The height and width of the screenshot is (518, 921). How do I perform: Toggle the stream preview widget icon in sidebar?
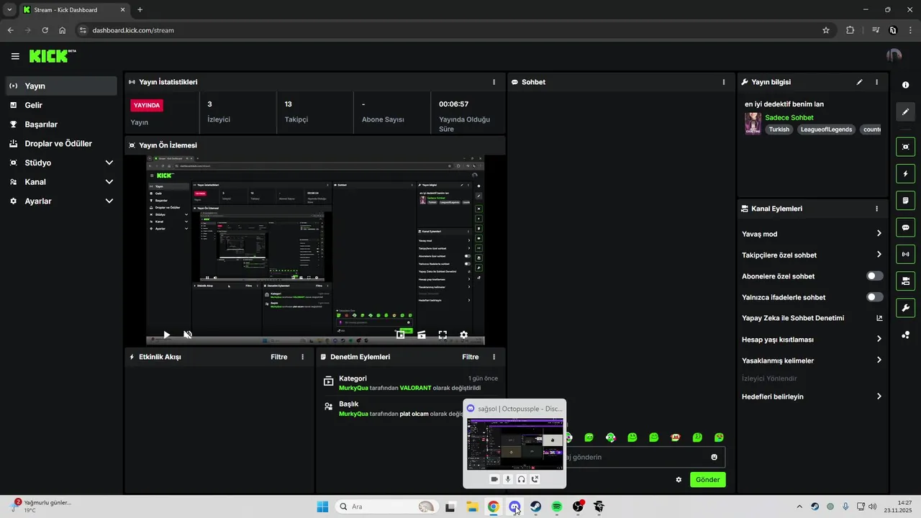[x=905, y=147]
